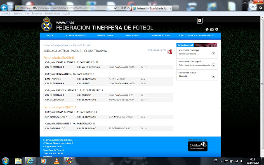Viewport: 264px width, 165px height.
Task: Go back with the browser back arrow
Action: [4, 7]
